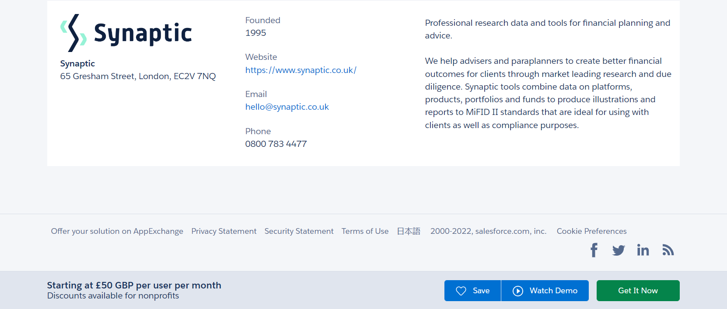Image resolution: width=727 pixels, height=309 pixels.
Task: Open Cookie Preferences link
Action: 592,231
